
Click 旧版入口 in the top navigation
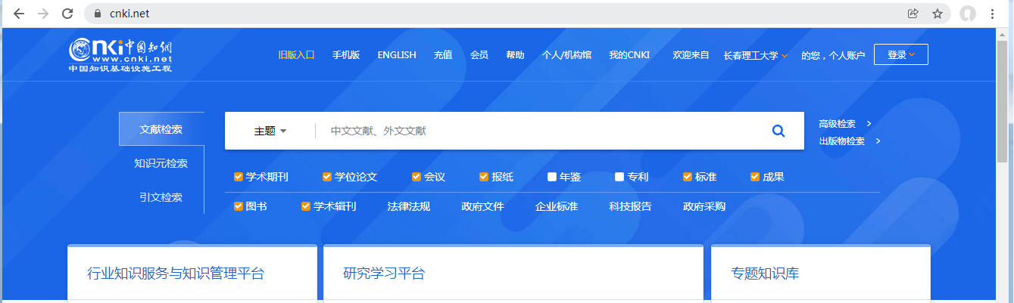(x=296, y=54)
